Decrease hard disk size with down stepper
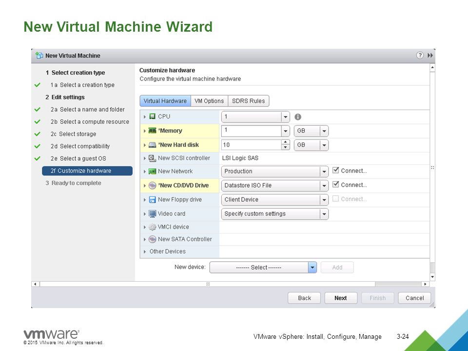The width and height of the screenshot is (468, 351). click(x=286, y=148)
